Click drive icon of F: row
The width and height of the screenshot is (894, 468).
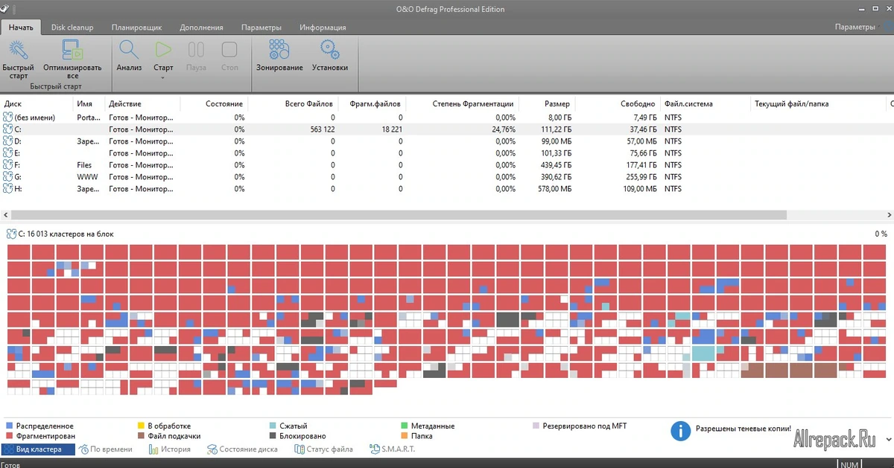coord(8,165)
